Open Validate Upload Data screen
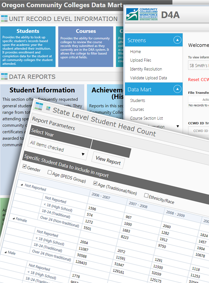 pyautogui.click(x=148, y=78)
